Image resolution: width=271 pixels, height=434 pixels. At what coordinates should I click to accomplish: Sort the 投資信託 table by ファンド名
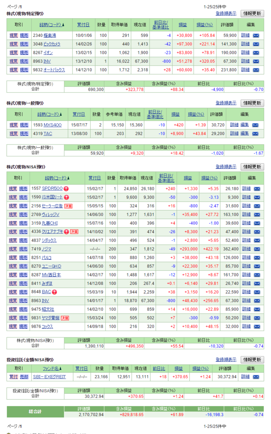[x=52, y=368]
